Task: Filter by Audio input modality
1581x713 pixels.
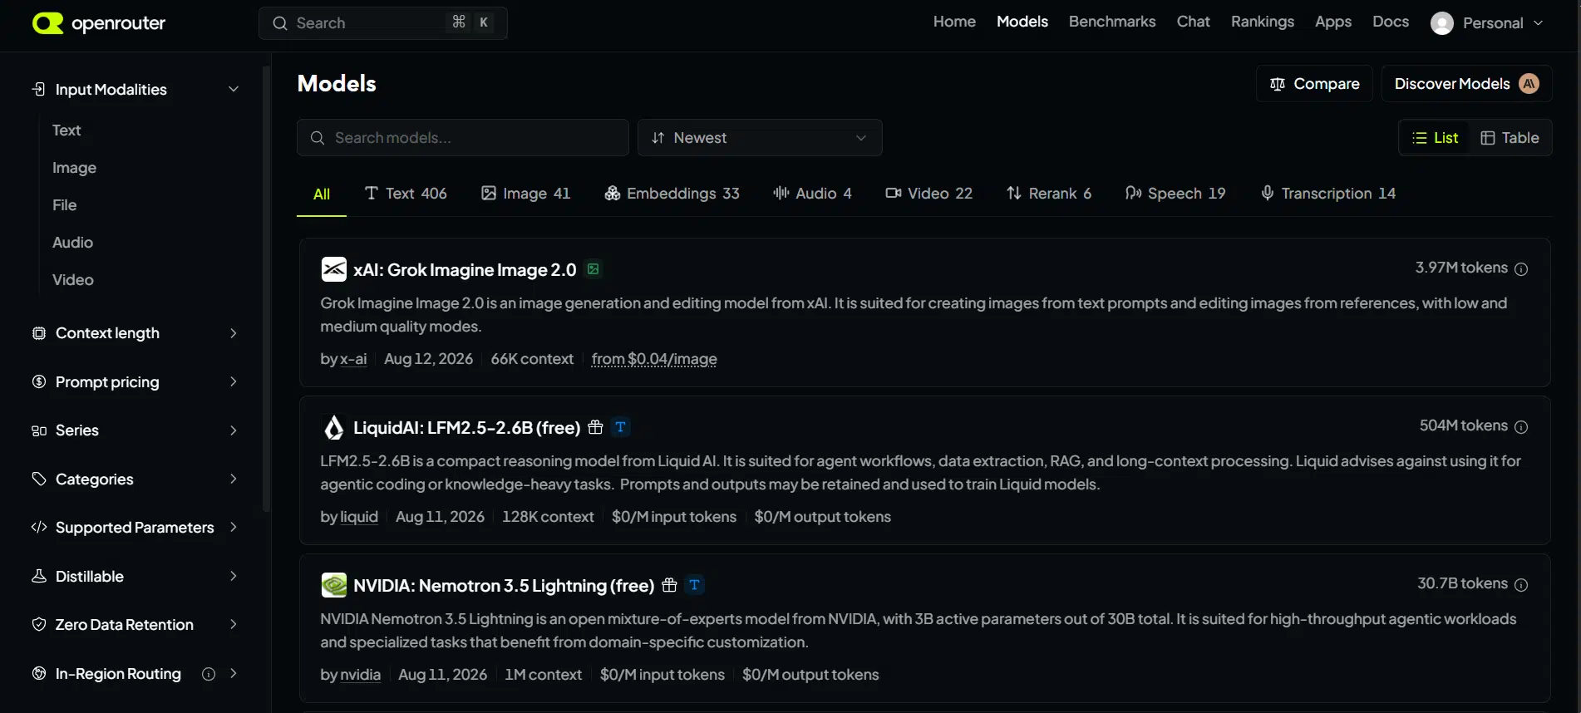Action: [72, 243]
